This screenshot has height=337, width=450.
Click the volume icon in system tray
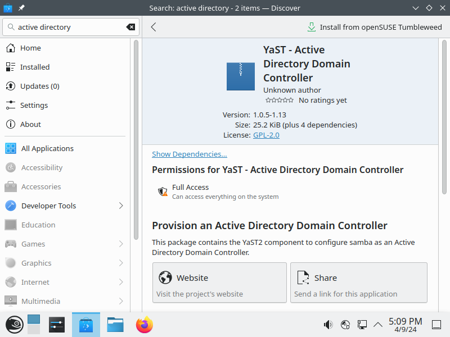(328, 324)
